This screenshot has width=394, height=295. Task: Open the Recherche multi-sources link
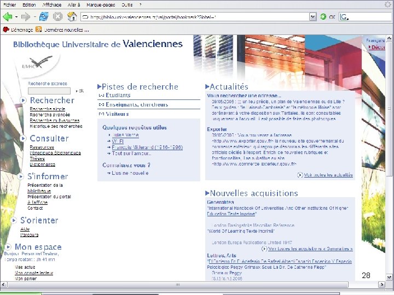click(55, 120)
